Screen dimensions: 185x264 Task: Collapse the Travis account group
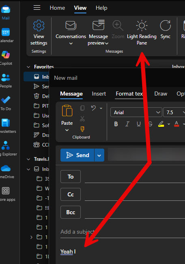point(28,159)
